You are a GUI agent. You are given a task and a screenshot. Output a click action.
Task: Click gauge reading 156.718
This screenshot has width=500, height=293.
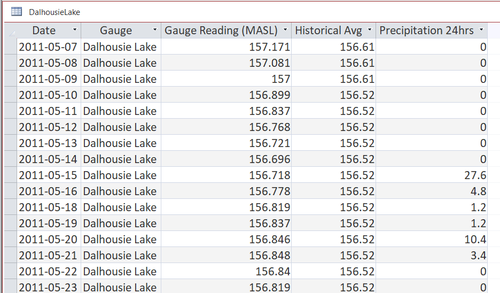(x=226, y=175)
